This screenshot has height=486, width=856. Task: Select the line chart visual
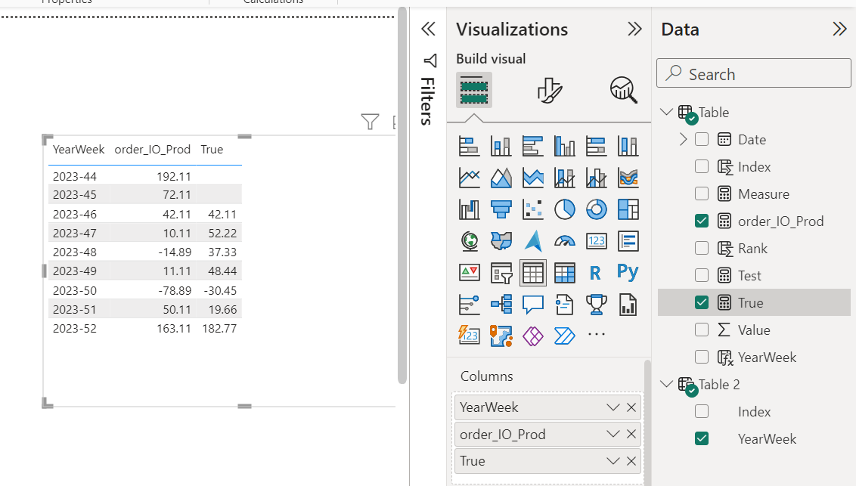[x=469, y=178]
